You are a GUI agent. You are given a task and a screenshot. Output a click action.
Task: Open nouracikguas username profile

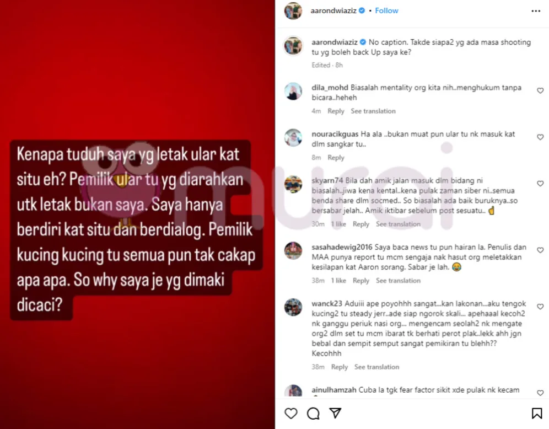tap(335, 134)
